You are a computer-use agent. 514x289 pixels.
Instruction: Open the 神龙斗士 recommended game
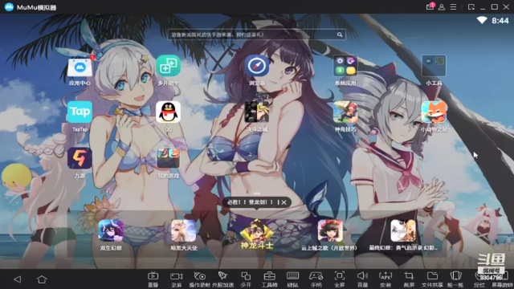coord(257,234)
